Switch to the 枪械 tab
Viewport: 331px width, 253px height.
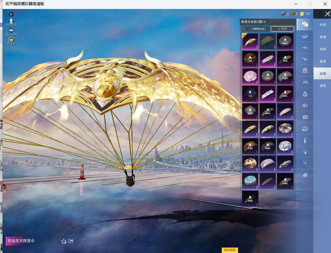[x=323, y=37]
